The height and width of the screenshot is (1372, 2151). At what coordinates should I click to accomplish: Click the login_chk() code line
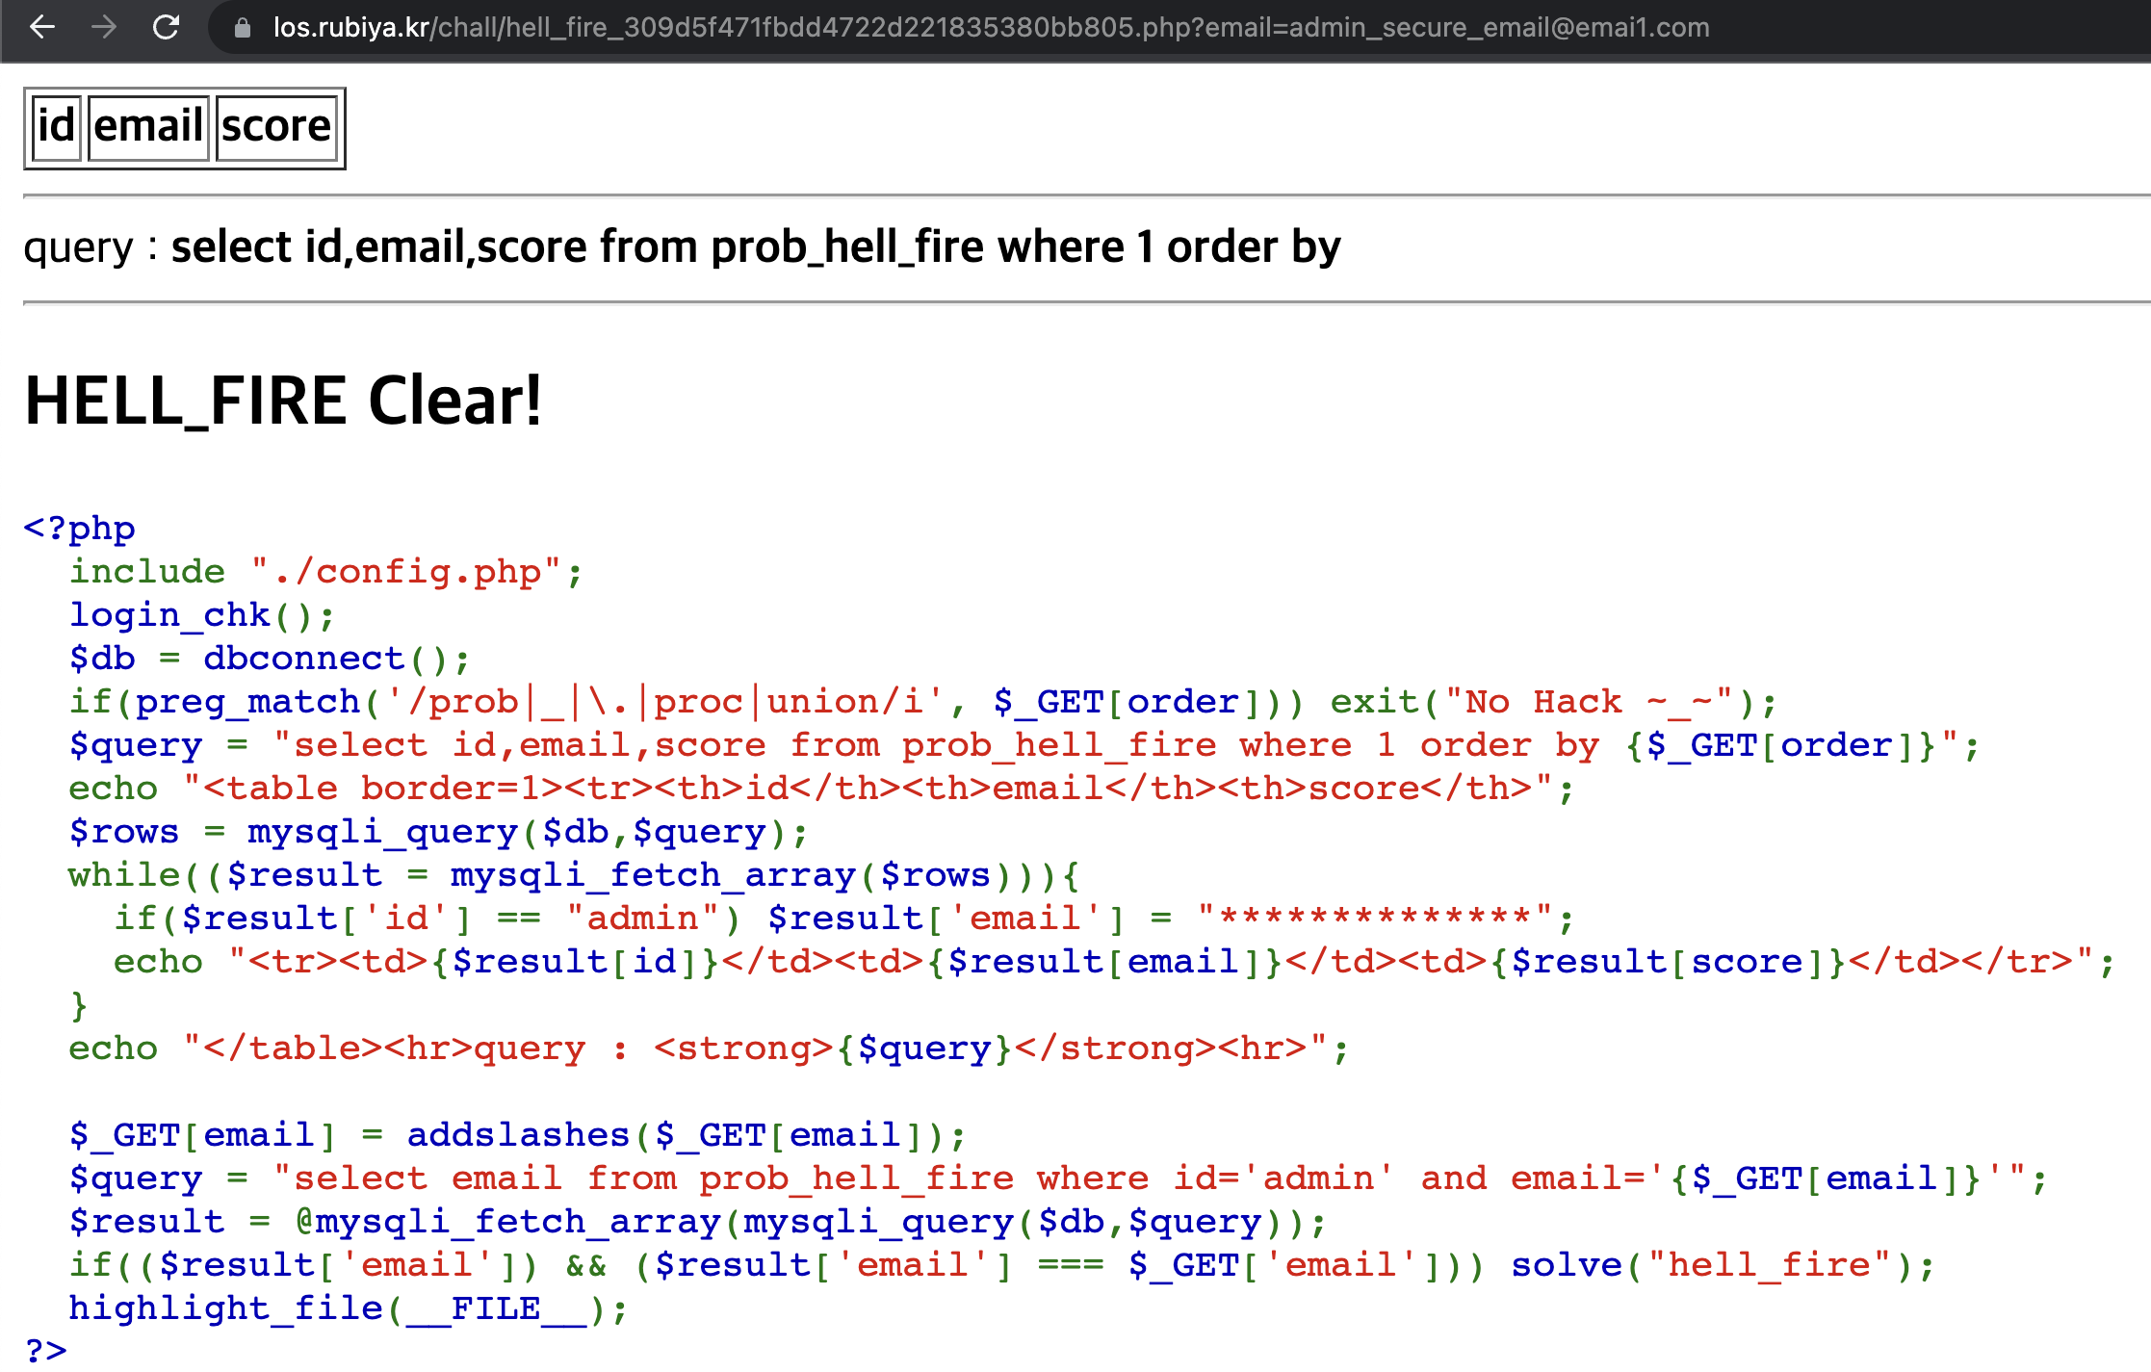201,615
